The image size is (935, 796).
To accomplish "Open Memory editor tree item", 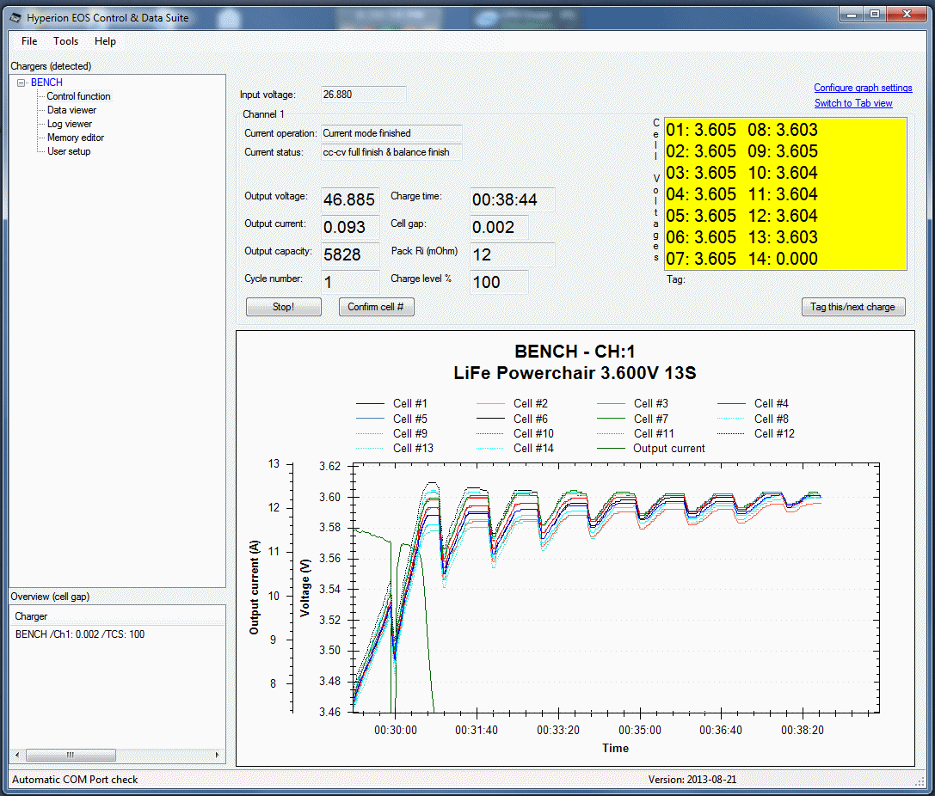I will pyautogui.click(x=76, y=138).
